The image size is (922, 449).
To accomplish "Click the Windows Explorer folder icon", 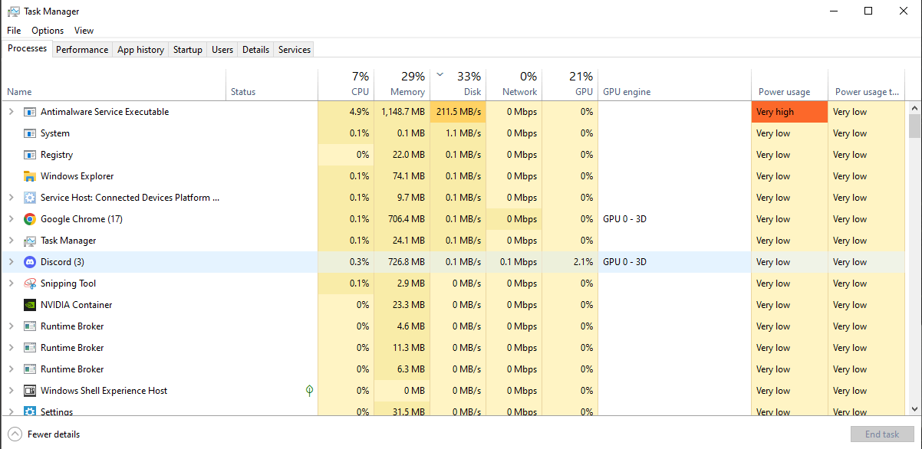I will coord(29,175).
